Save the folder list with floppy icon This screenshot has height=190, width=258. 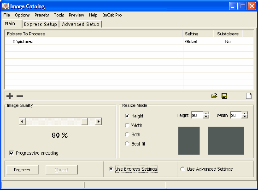point(224,96)
